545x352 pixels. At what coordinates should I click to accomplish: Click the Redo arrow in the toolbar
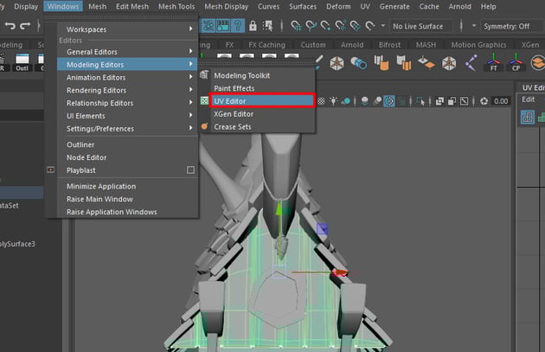pos(23,25)
